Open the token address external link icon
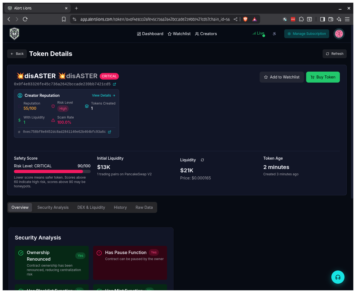Image resolution: width=356 pixels, height=293 pixels. (x=114, y=84)
